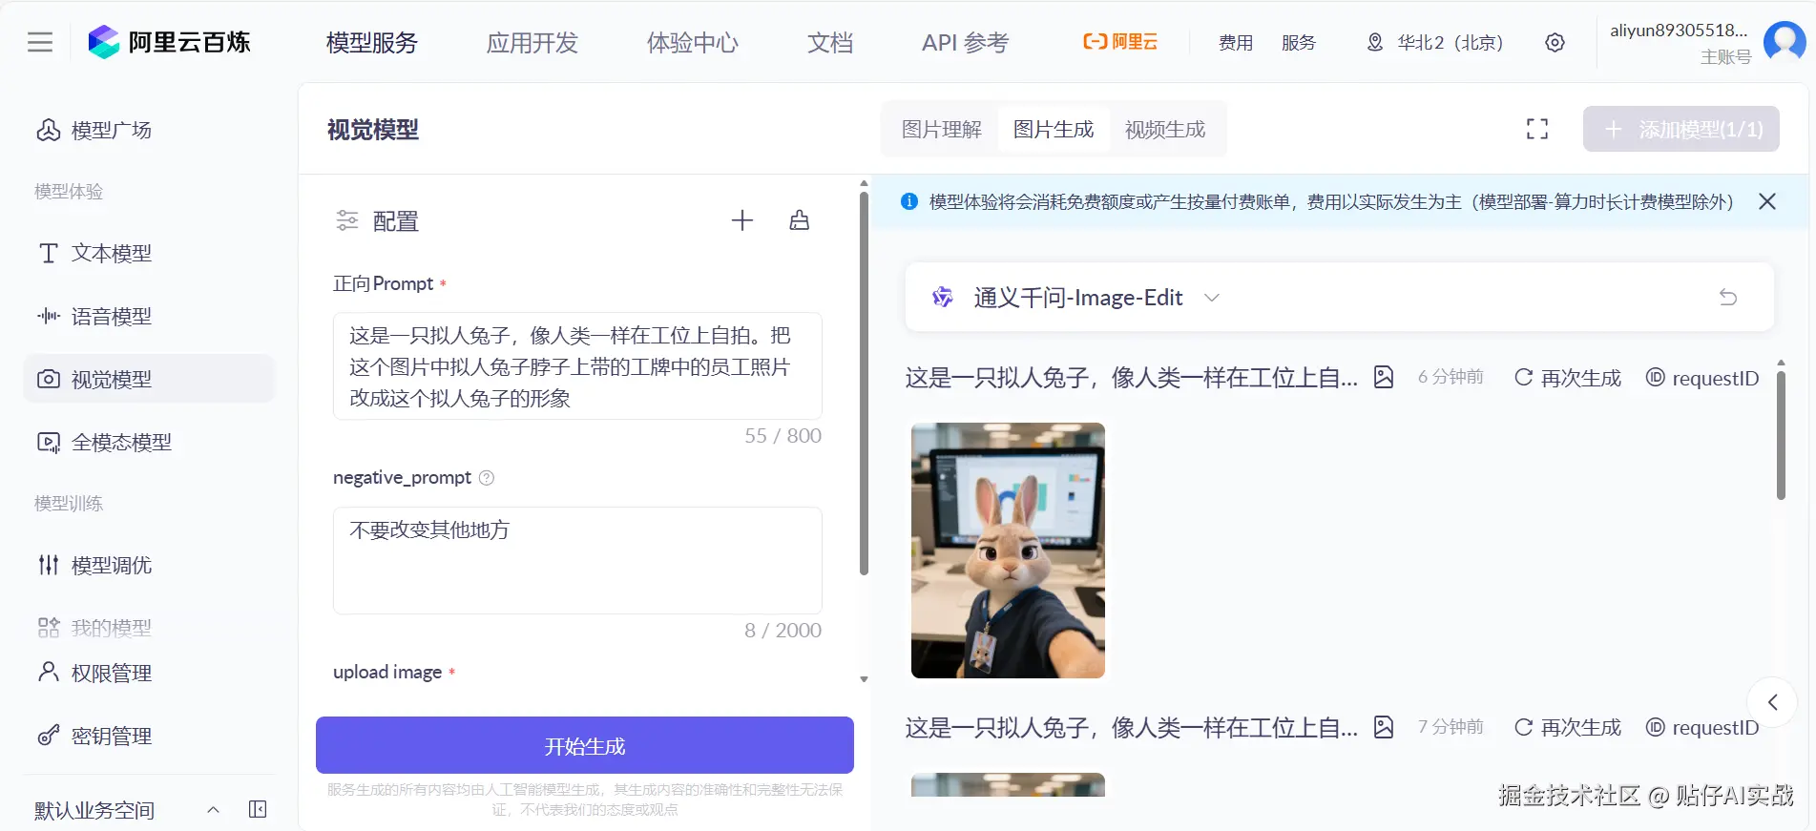Open 密钥管理 in the sidebar

point(148,736)
